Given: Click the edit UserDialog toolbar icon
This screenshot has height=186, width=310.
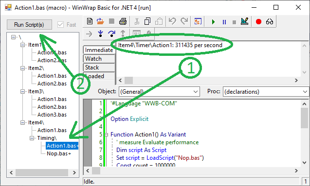Looking at the screenshot, I should pos(137,33).
